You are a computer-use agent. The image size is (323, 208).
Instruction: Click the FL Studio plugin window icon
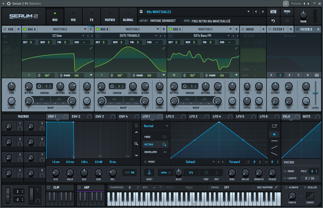pyautogui.click(x=286, y=4)
